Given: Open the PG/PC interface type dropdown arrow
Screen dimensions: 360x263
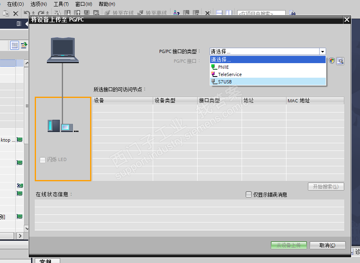Looking at the screenshot, I should 322,51.
